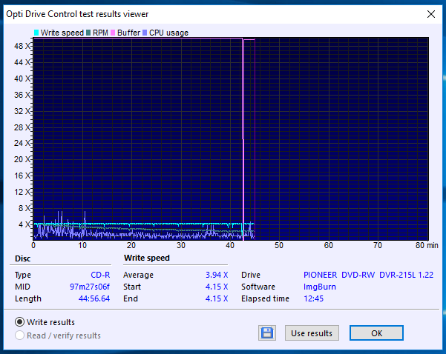The height and width of the screenshot is (354, 446).
Task: Click the Write speed section heading
Action: [x=147, y=258]
